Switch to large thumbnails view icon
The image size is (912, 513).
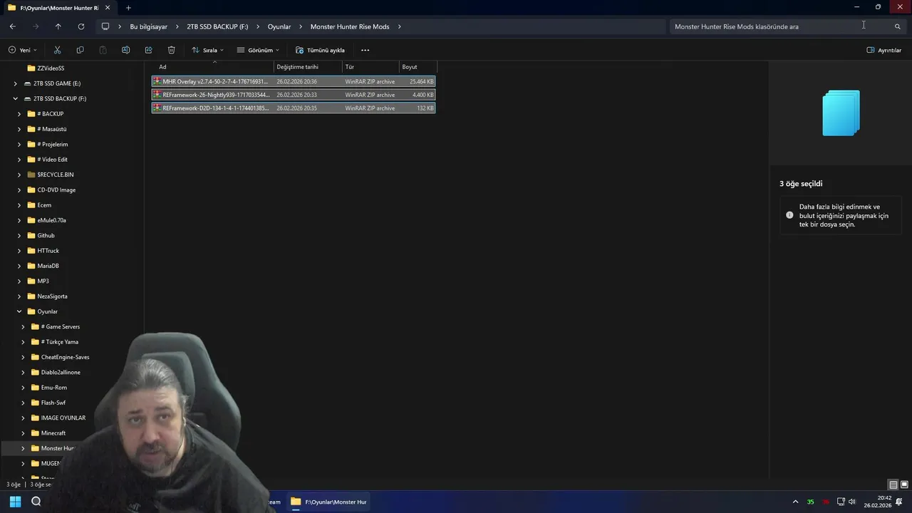904,484
